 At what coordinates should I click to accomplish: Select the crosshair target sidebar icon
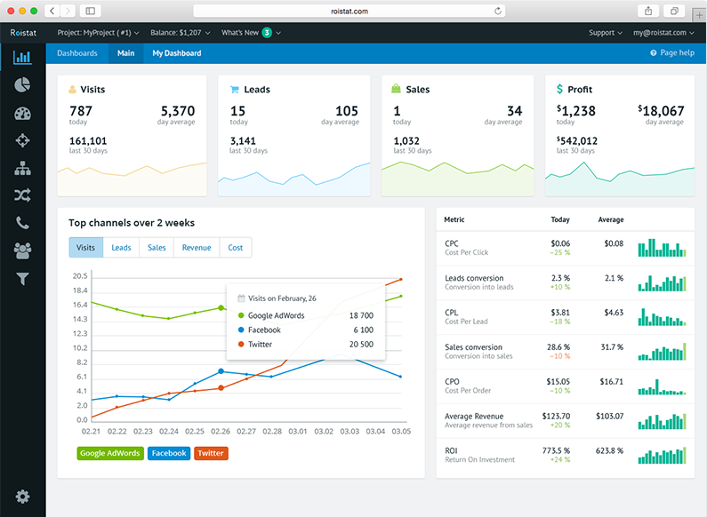point(22,140)
